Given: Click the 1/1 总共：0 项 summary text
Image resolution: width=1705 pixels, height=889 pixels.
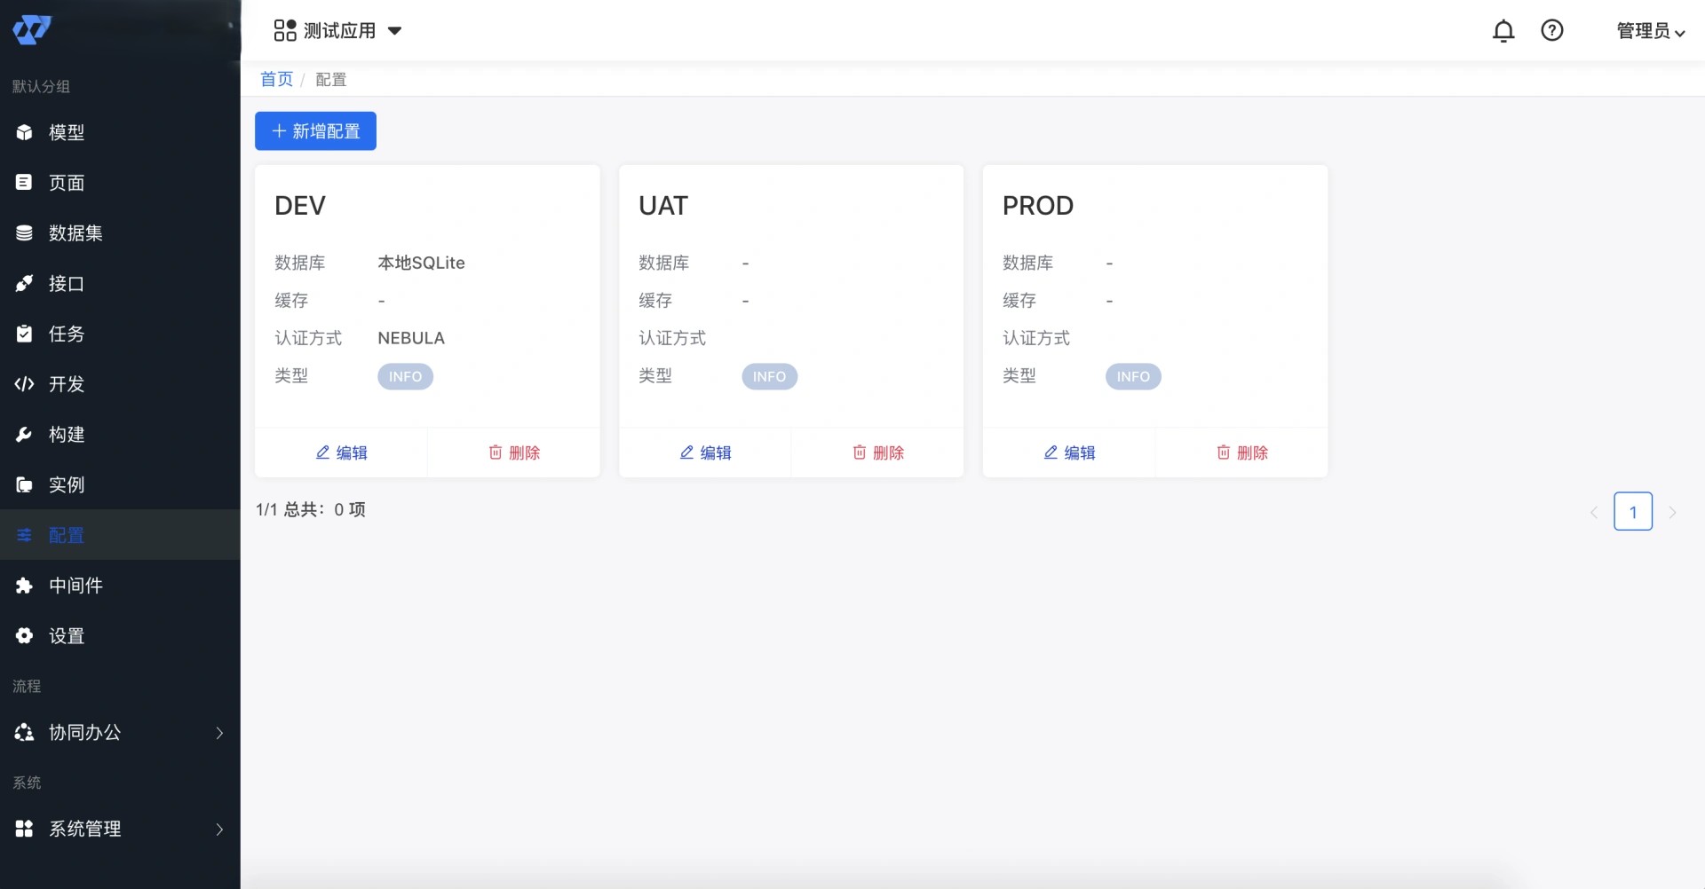Looking at the screenshot, I should (x=311, y=509).
